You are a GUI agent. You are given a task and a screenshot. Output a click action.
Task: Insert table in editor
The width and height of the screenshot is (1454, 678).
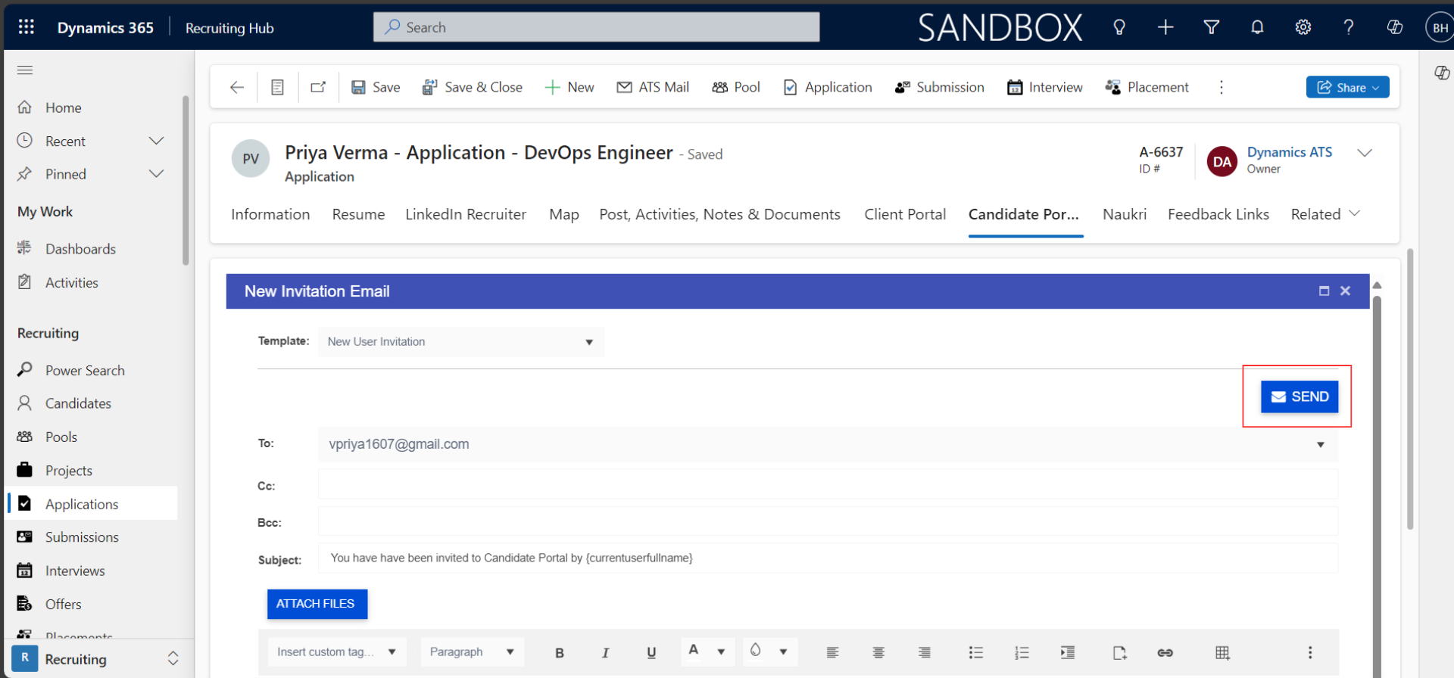(1222, 652)
